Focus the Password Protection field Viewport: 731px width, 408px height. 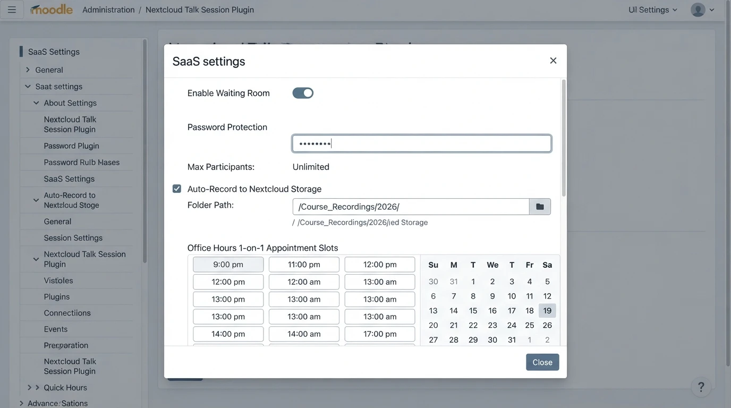coord(422,143)
